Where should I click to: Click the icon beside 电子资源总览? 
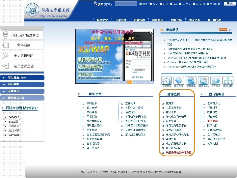point(6,66)
